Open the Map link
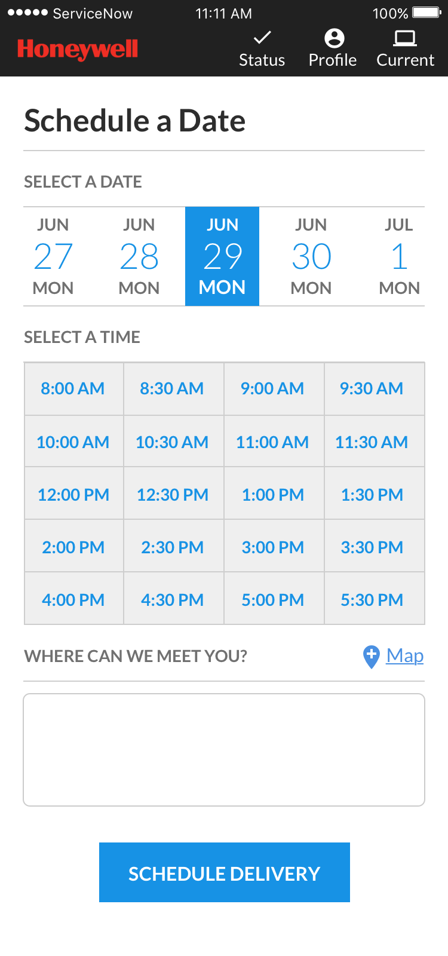 coord(405,655)
